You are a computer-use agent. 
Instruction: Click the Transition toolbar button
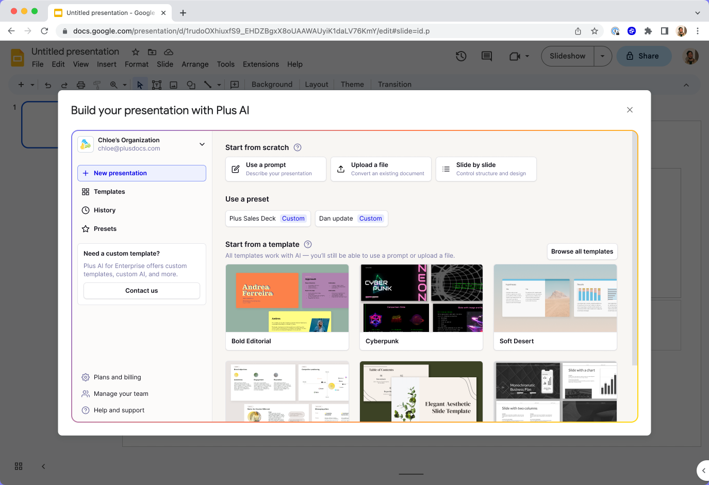pyautogui.click(x=394, y=85)
